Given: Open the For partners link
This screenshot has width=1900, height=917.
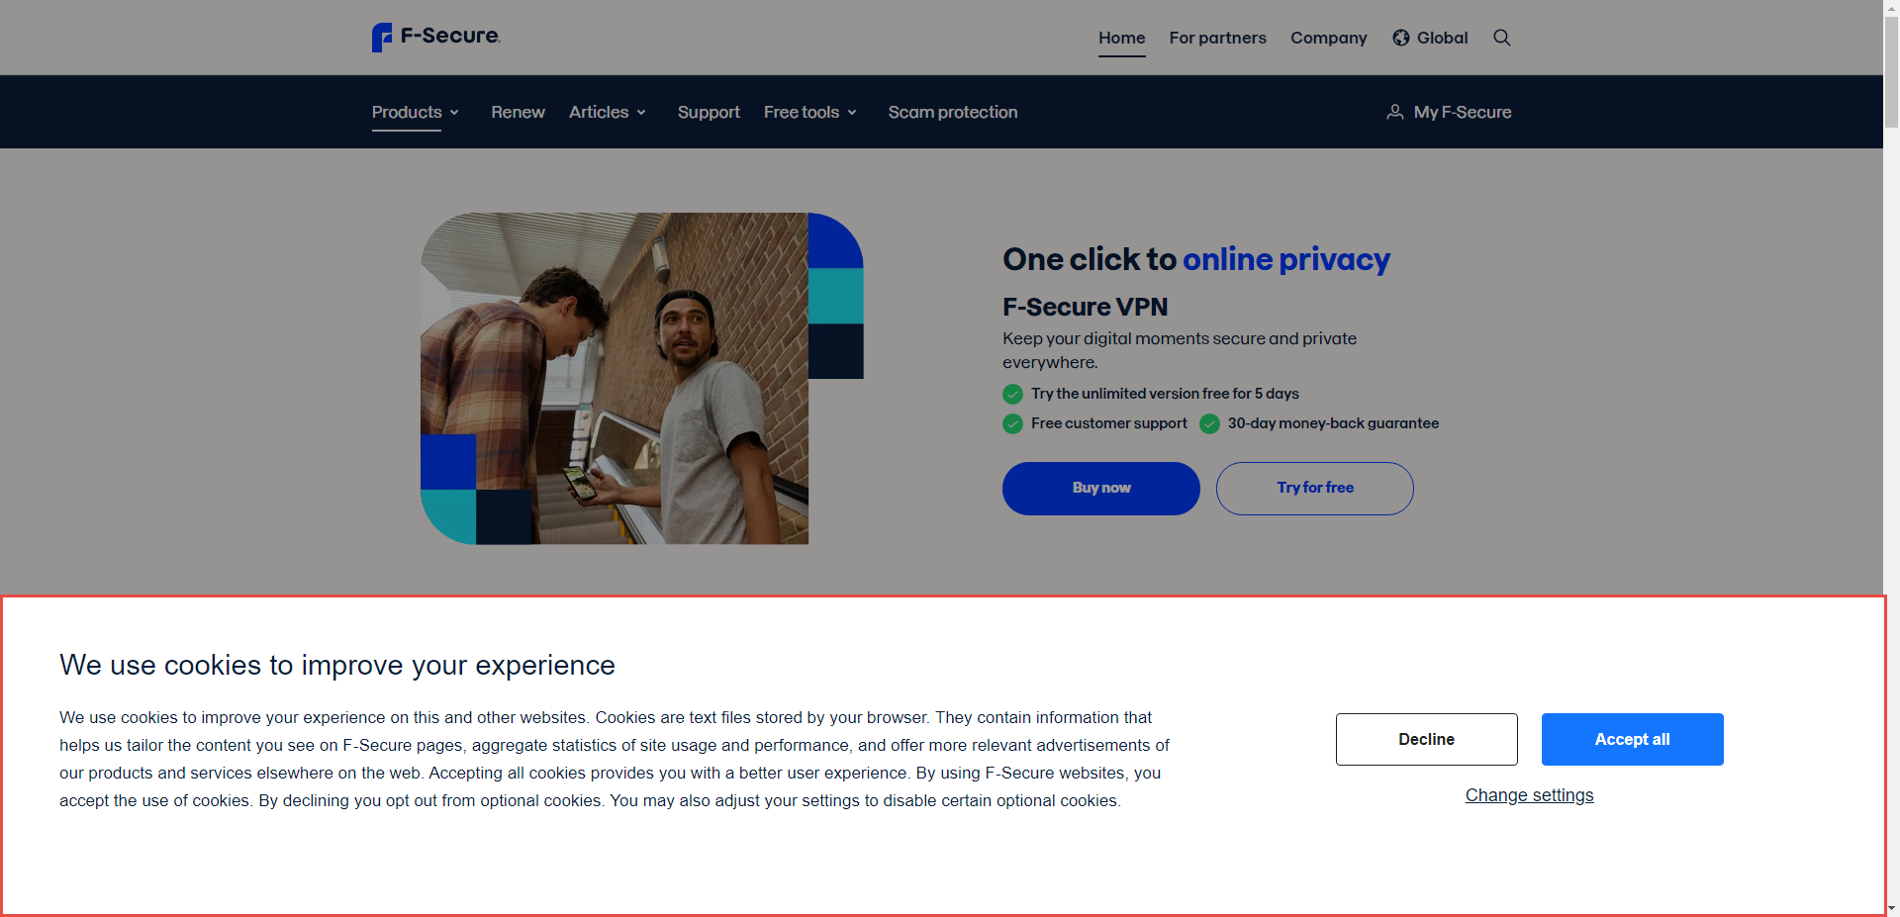Looking at the screenshot, I should coord(1217,38).
